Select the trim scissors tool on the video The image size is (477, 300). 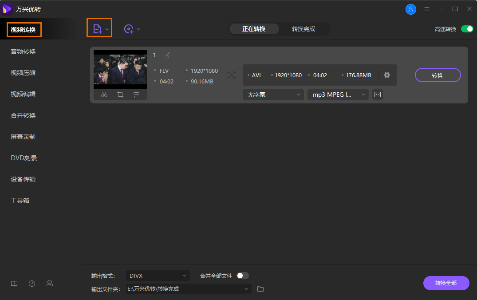[x=104, y=94]
